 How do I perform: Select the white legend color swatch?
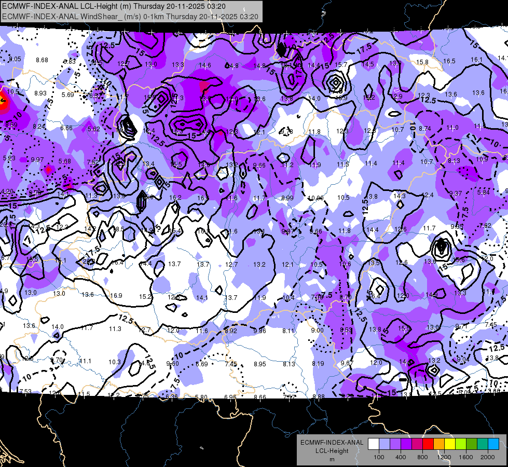pos(374,444)
